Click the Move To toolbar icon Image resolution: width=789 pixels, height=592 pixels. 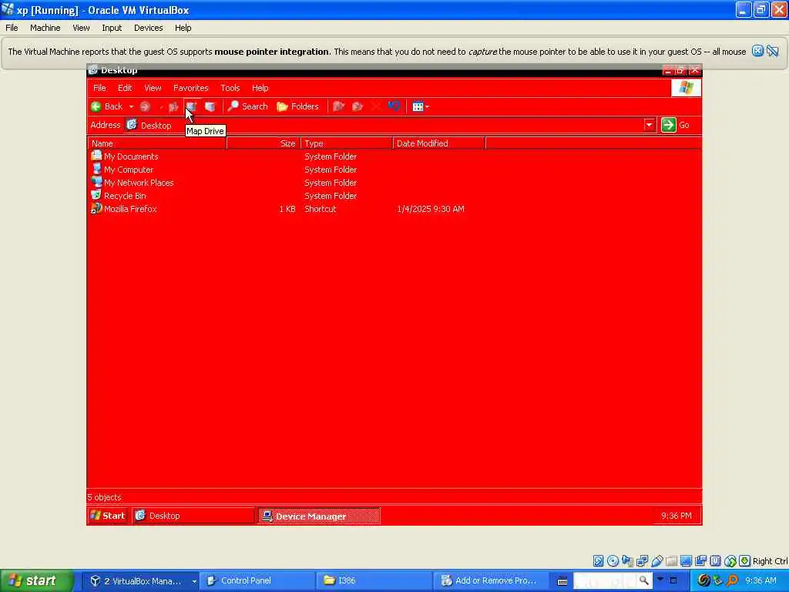tap(339, 106)
